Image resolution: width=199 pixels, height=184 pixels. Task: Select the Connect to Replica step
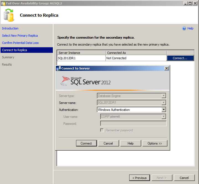(27, 50)
